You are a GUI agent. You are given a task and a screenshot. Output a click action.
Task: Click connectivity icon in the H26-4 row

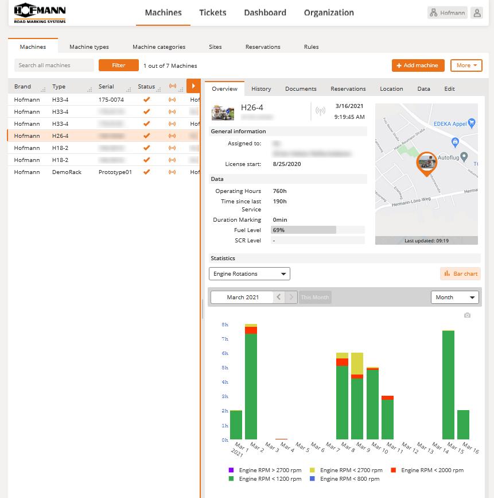pos(172,136)
